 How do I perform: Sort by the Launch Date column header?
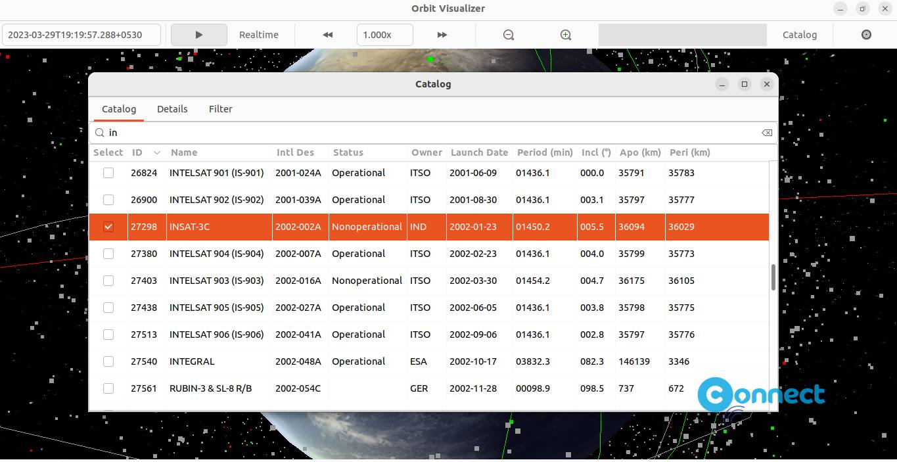(479, 152)
